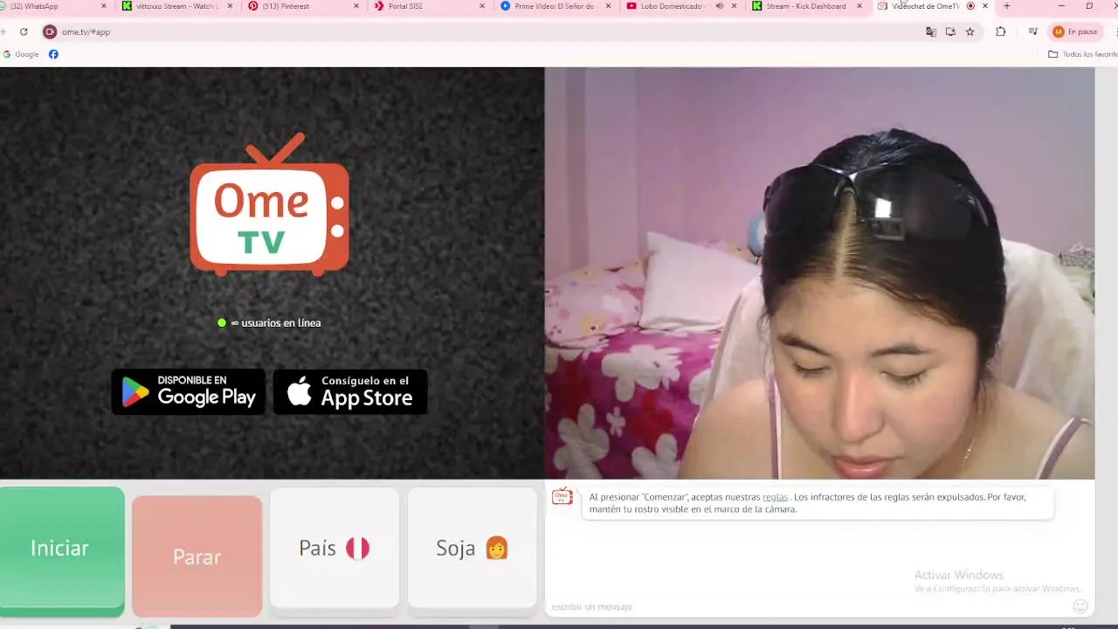Viewport: 1118px width, 629px height.
Task: Open the Google bookmark
Action: 21,54
